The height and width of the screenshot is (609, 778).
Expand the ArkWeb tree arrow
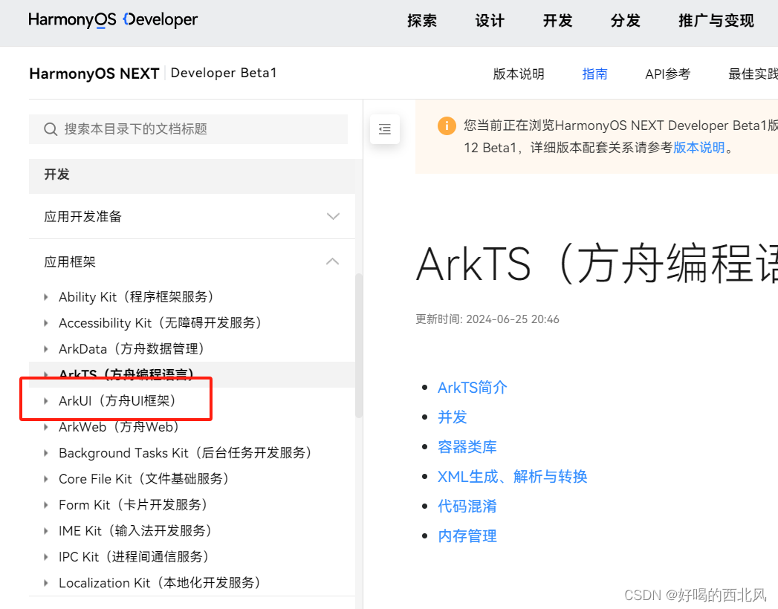click(45, 427)
